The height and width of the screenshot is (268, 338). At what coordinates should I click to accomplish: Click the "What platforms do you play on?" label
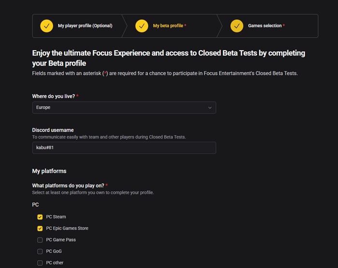[68, 185]
